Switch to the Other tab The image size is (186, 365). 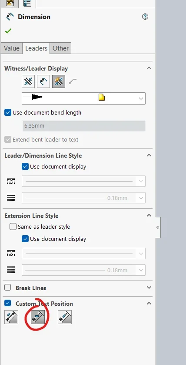(60, 48)
